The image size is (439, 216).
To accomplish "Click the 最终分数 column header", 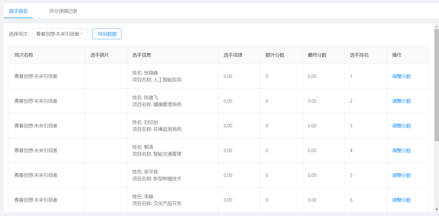I will pos(317,55).
